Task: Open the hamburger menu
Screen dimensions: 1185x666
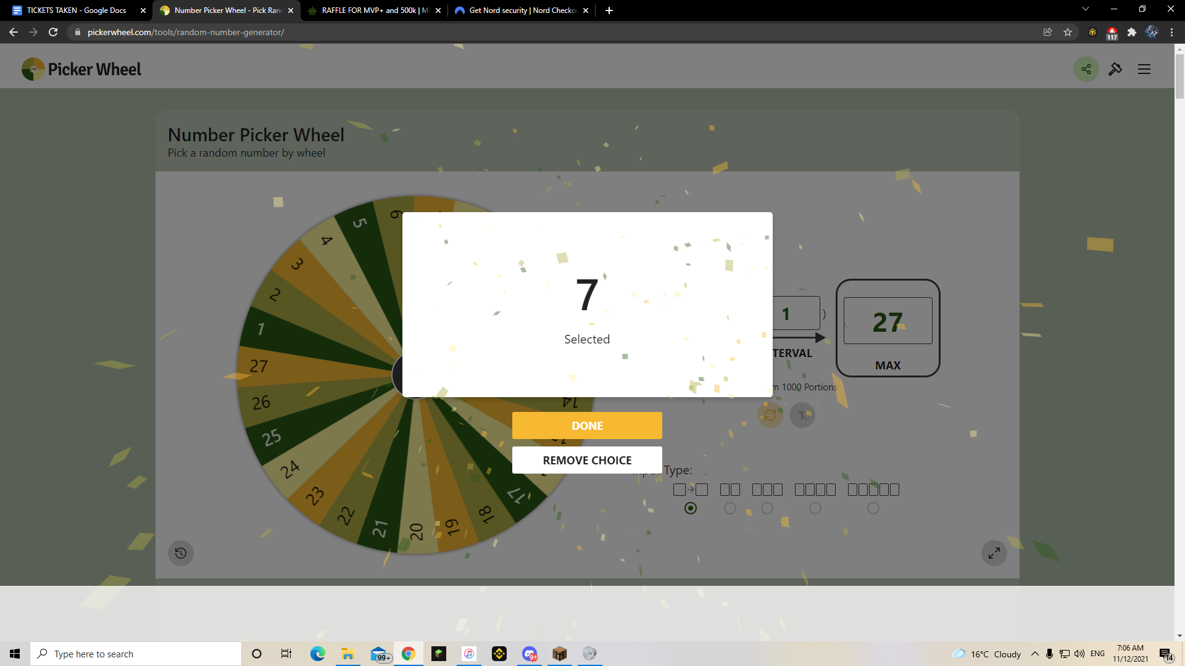Action: [x=1144, y=69]
